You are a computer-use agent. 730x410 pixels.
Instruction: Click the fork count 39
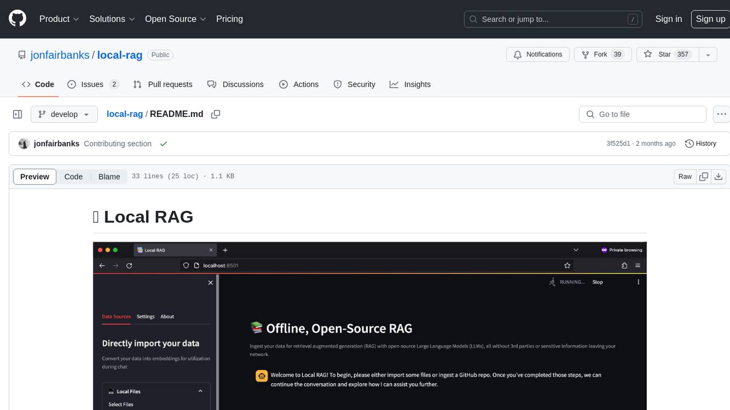617,55
